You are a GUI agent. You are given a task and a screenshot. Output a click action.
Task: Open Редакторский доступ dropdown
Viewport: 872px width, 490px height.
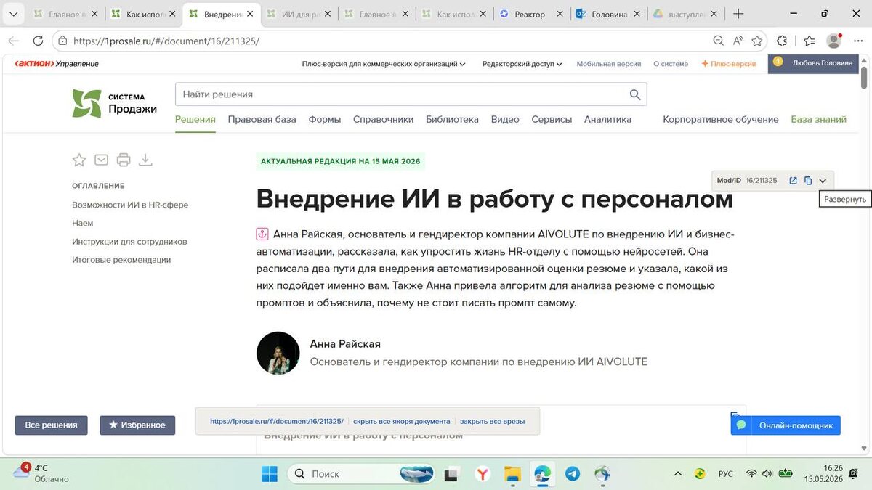tap(522, 64)
